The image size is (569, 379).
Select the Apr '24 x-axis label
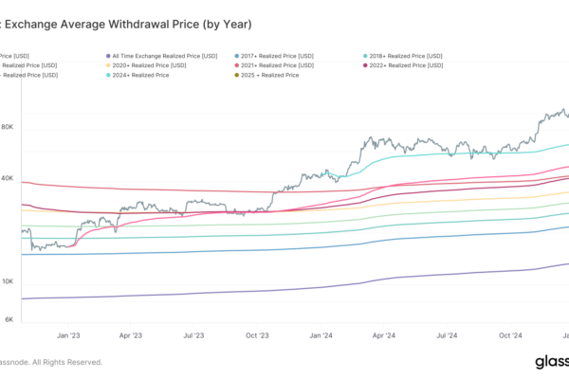pos(384,335)
